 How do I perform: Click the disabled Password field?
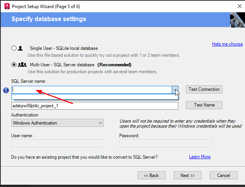(x=165, y=143)
